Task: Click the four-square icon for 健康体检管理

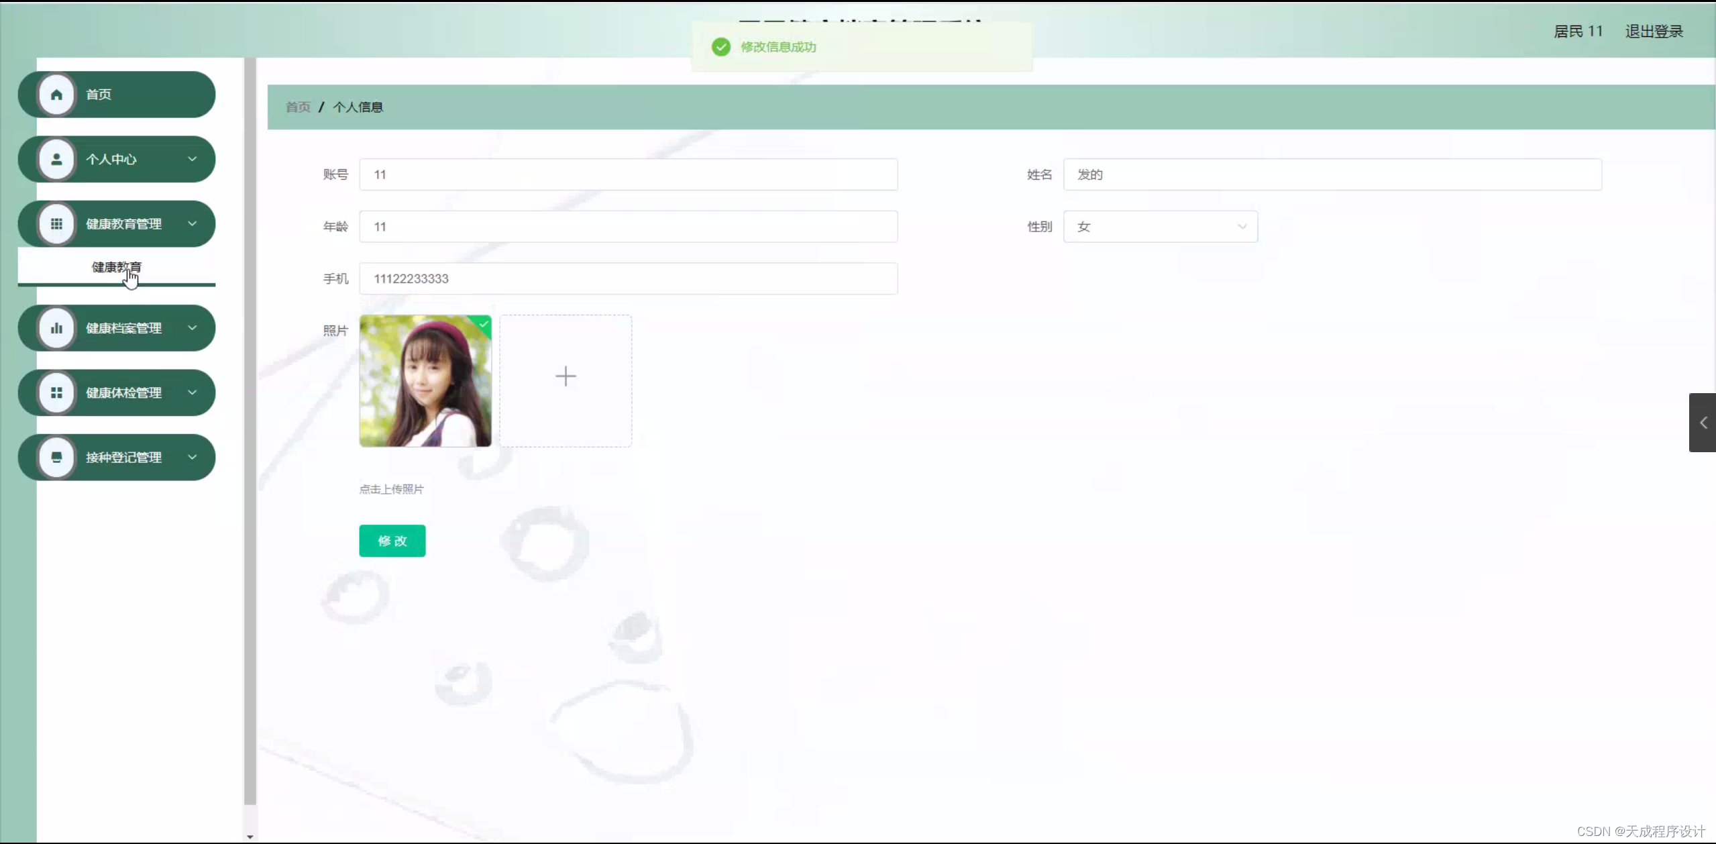Action: 56,392
